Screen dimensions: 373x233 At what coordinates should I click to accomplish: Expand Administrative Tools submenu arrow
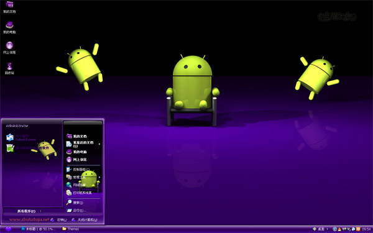click(x=99, y=177)
